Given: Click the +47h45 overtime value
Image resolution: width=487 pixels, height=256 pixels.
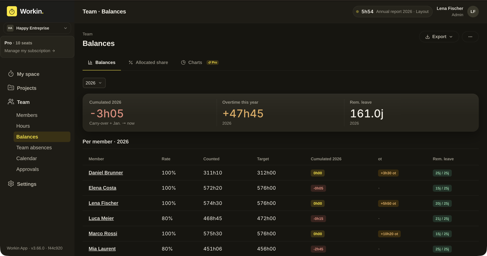Looking at the screenshot, I should pyautogui.click(x=243, y=113).
